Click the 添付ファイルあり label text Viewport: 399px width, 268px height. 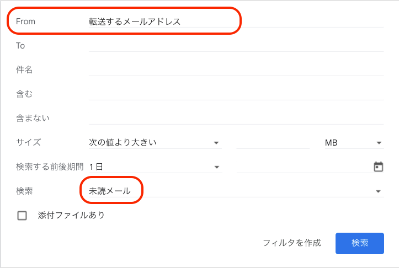[x=71, y=216]
